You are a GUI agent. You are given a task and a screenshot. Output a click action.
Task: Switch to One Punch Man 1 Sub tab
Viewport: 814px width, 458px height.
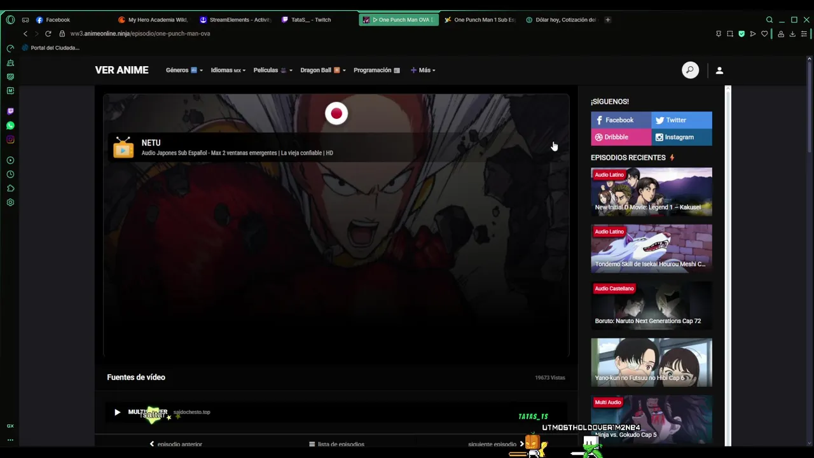(479, 20)
